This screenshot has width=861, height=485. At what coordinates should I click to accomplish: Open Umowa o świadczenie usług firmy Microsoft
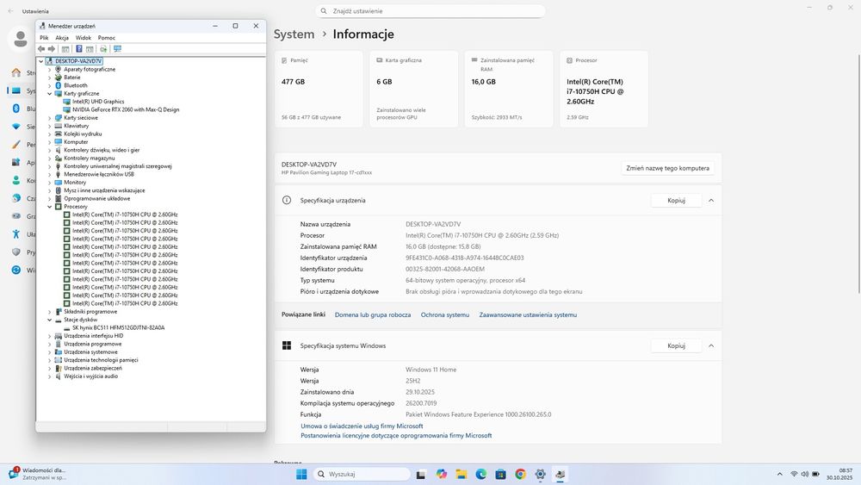[x=362, y=426]
